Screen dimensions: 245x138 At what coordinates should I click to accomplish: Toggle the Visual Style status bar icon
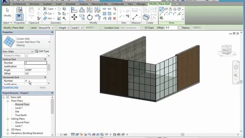pos(77,135)
